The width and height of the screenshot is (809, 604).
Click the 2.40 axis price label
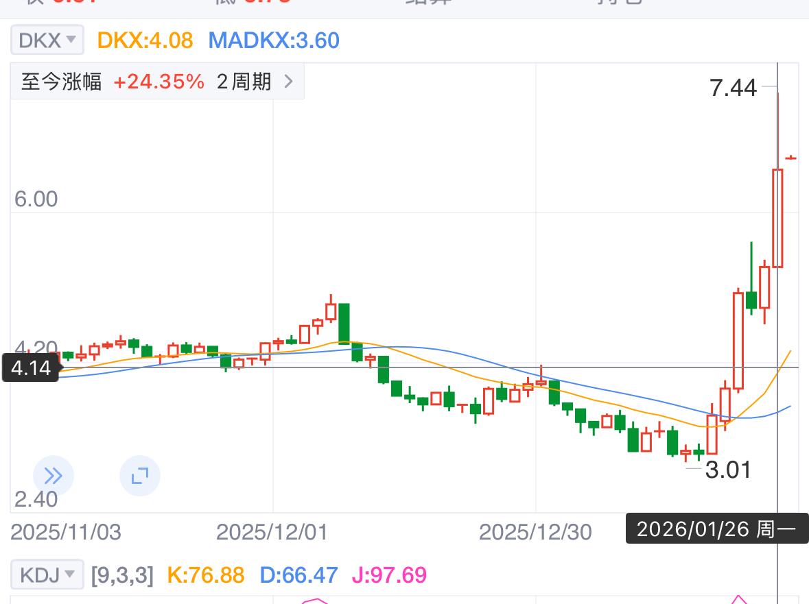pyautogui.click(x=36, y=499)
